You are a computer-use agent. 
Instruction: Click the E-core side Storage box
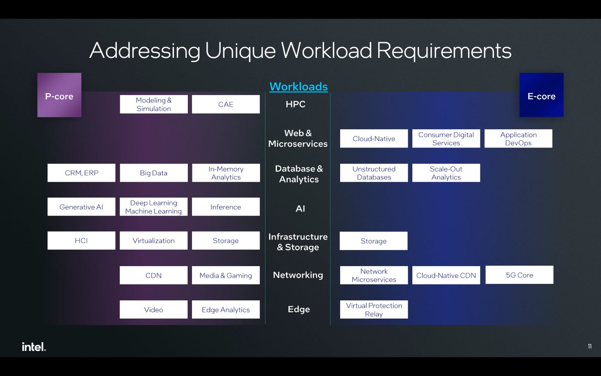374,241
